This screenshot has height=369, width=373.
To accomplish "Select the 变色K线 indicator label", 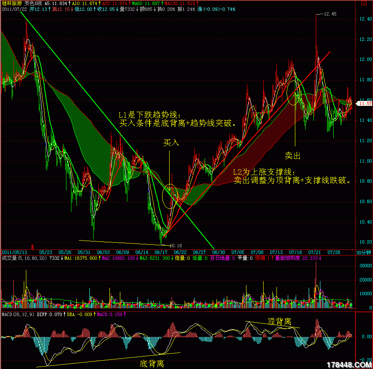I will pyautogui.click(x=34, y=3).
